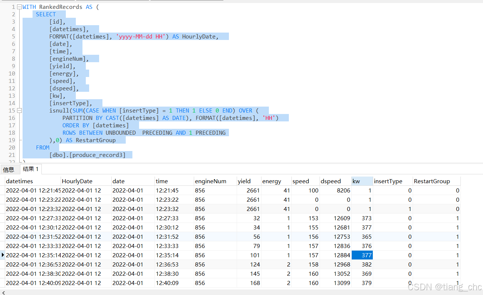Select the speed cell 153

pyautogui.click(x=305, y=218)
